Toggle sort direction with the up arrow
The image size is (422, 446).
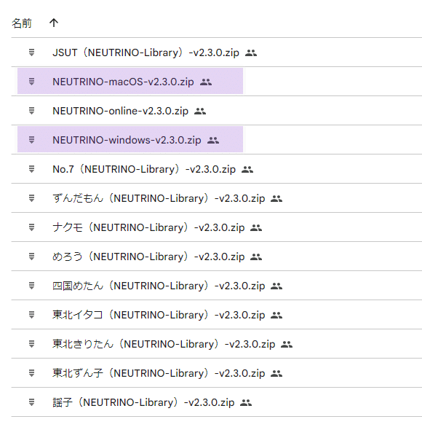coord(54,23)
